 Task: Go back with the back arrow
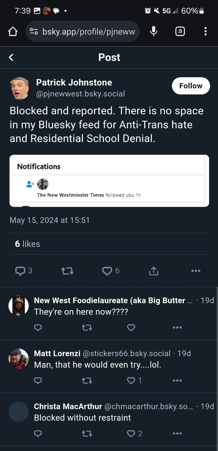tap(11, 57)
